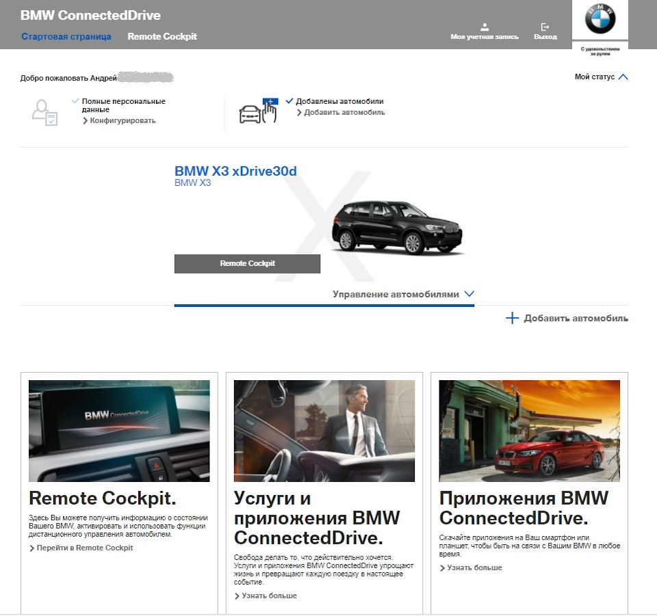Click С удовольствием за рулем slogan
Image resolution: width=657 pixels, height=616 pixels.
click(600, 51)
